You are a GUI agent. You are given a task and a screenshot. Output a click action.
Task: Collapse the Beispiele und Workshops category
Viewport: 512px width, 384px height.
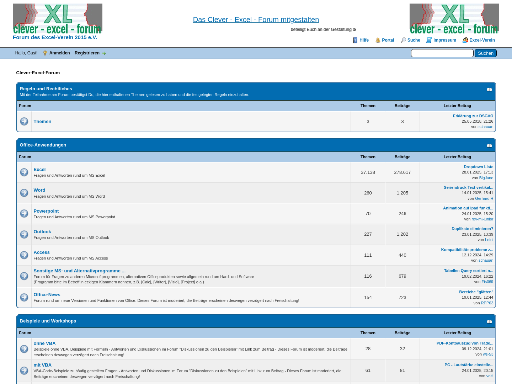[489, 322]
